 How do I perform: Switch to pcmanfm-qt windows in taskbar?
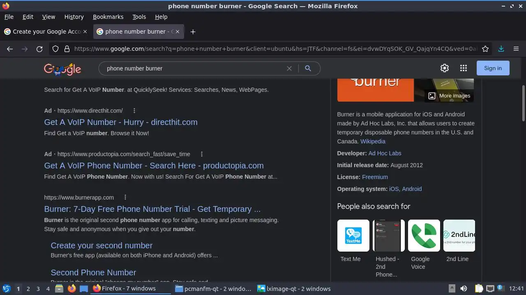coord(213,288)
